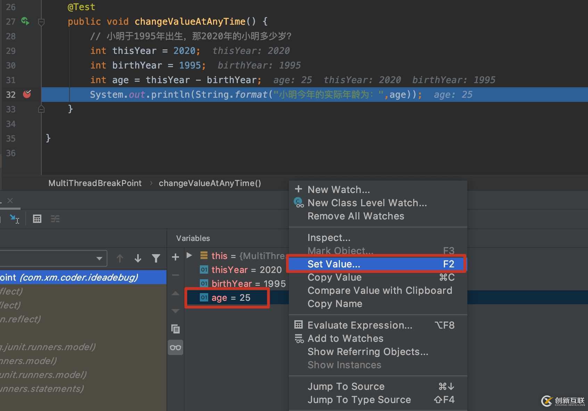Select the age = 25 variable

pyautogui.click(x=225, y=298)
